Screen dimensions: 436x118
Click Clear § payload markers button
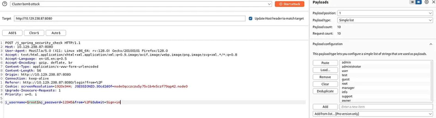pyautogui.click(x=34, y=33)
